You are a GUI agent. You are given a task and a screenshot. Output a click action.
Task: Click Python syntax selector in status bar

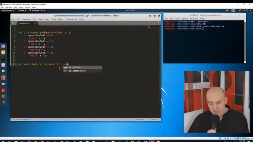(x=153, y=120)
